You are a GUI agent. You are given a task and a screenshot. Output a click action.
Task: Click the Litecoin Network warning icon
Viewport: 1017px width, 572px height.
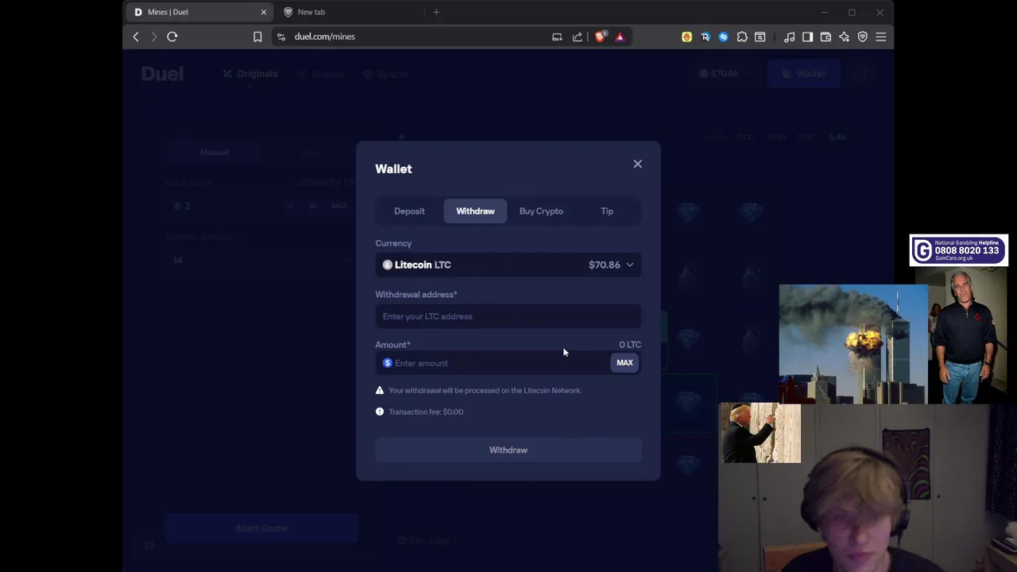coord(380,390)
